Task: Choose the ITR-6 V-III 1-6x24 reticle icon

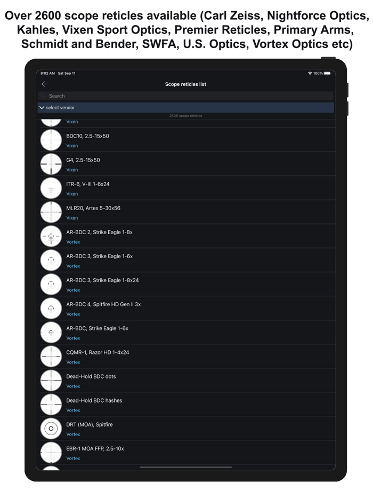Action: coord(51,188)
